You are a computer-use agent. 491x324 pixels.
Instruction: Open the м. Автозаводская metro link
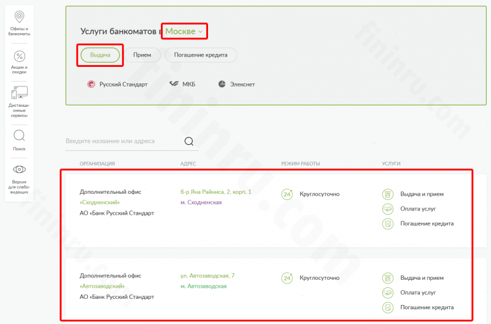click(x=203, y=286)
